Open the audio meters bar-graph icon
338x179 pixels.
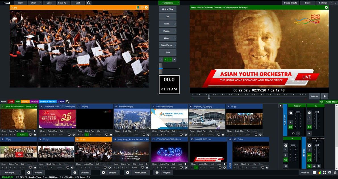click(x=320, y=172)
